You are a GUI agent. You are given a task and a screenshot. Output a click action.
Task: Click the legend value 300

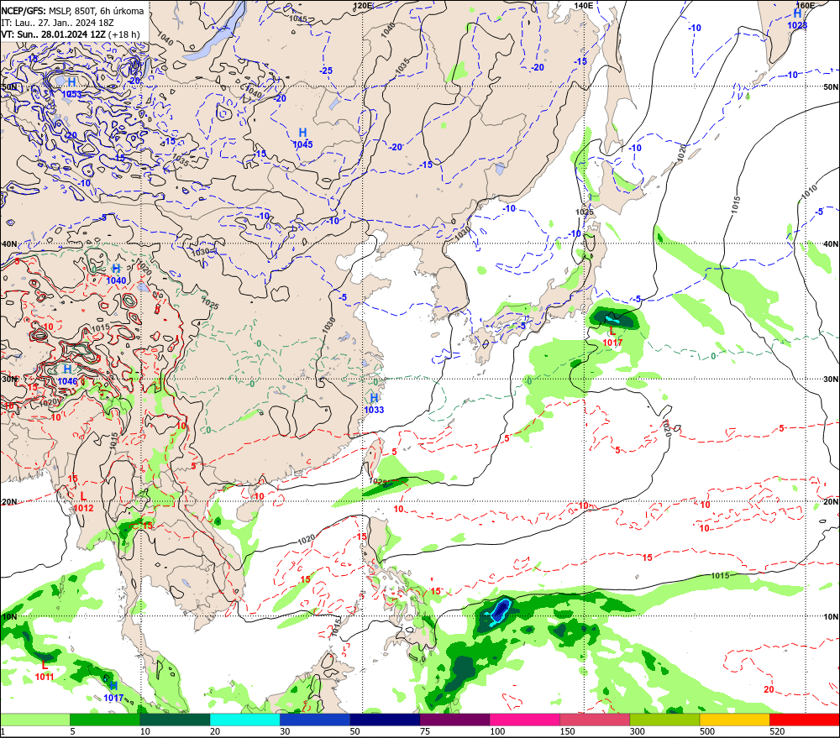pyautogui.click(x=638, y=731)
